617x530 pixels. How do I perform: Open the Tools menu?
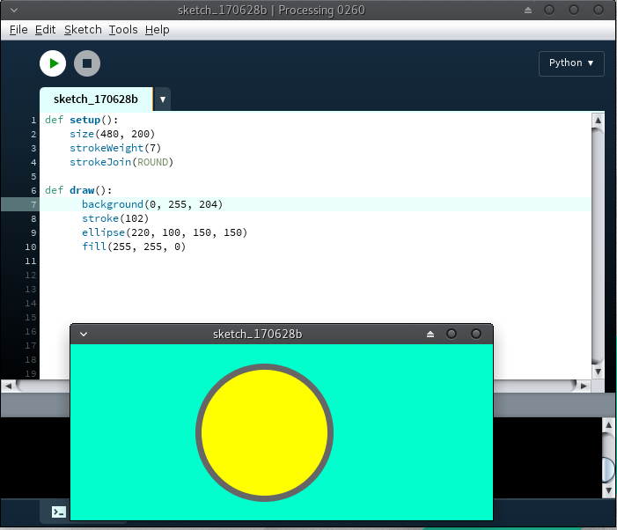click(x=123, y=30)
